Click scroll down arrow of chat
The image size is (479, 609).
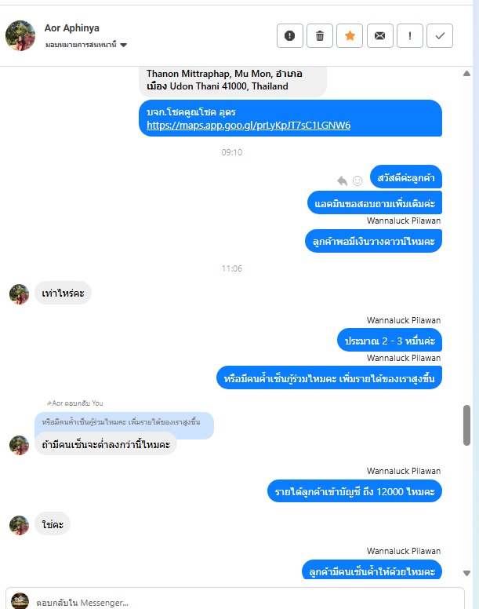(x=466, y=573)
